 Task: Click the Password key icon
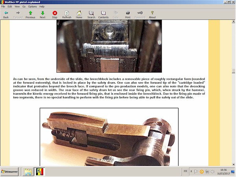point(140,15)
